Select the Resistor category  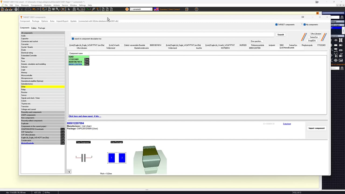point(43,92)
